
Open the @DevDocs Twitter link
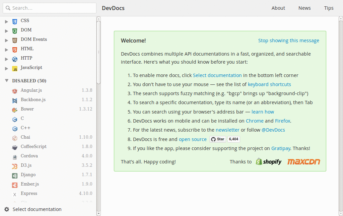pos(273,130)
